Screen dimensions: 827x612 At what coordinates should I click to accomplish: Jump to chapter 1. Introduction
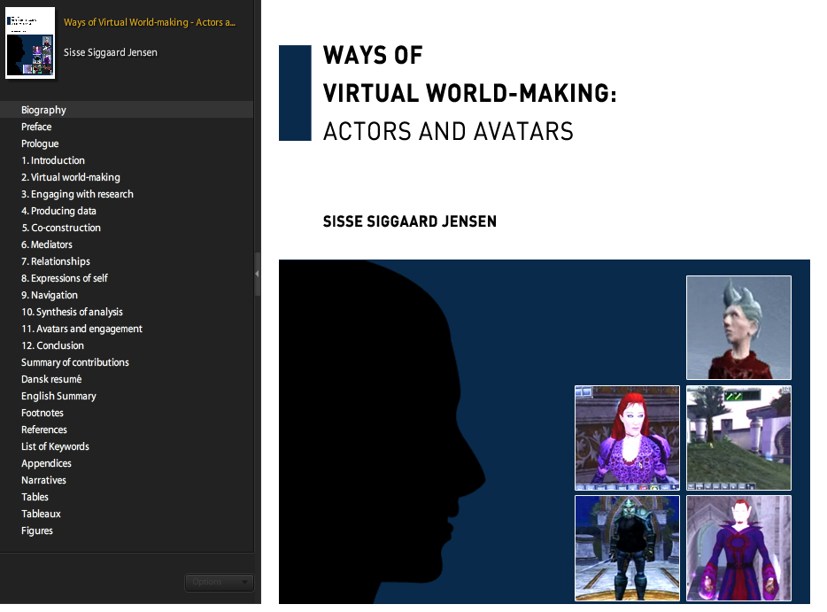click(53, 160)
